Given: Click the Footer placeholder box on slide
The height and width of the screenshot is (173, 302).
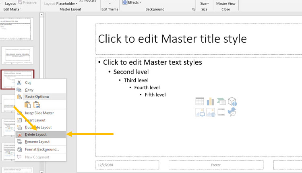Looking at the screenshot, I should [x=216, y=165].
